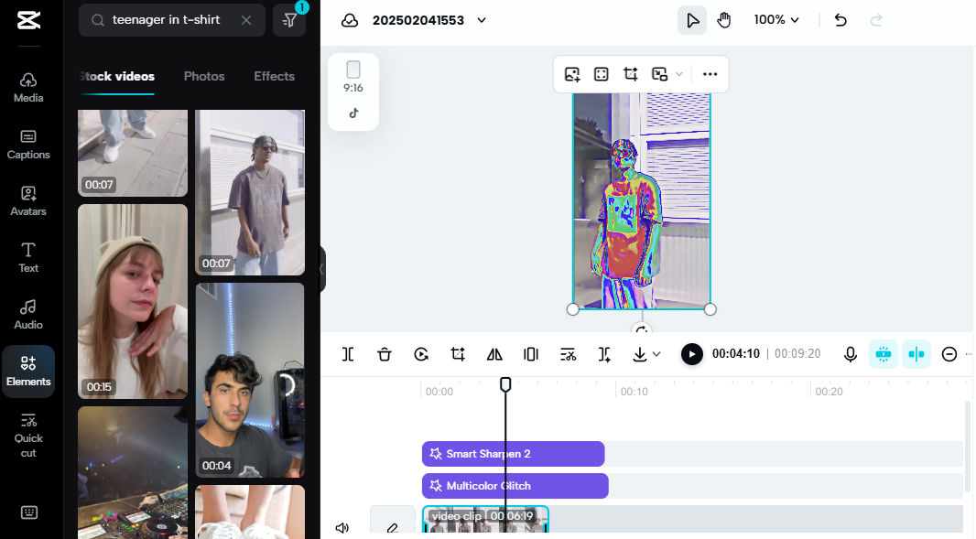Open the Captions panel
Image resolution: width=976 pixels, height=539 pixels.
(28, 145)
